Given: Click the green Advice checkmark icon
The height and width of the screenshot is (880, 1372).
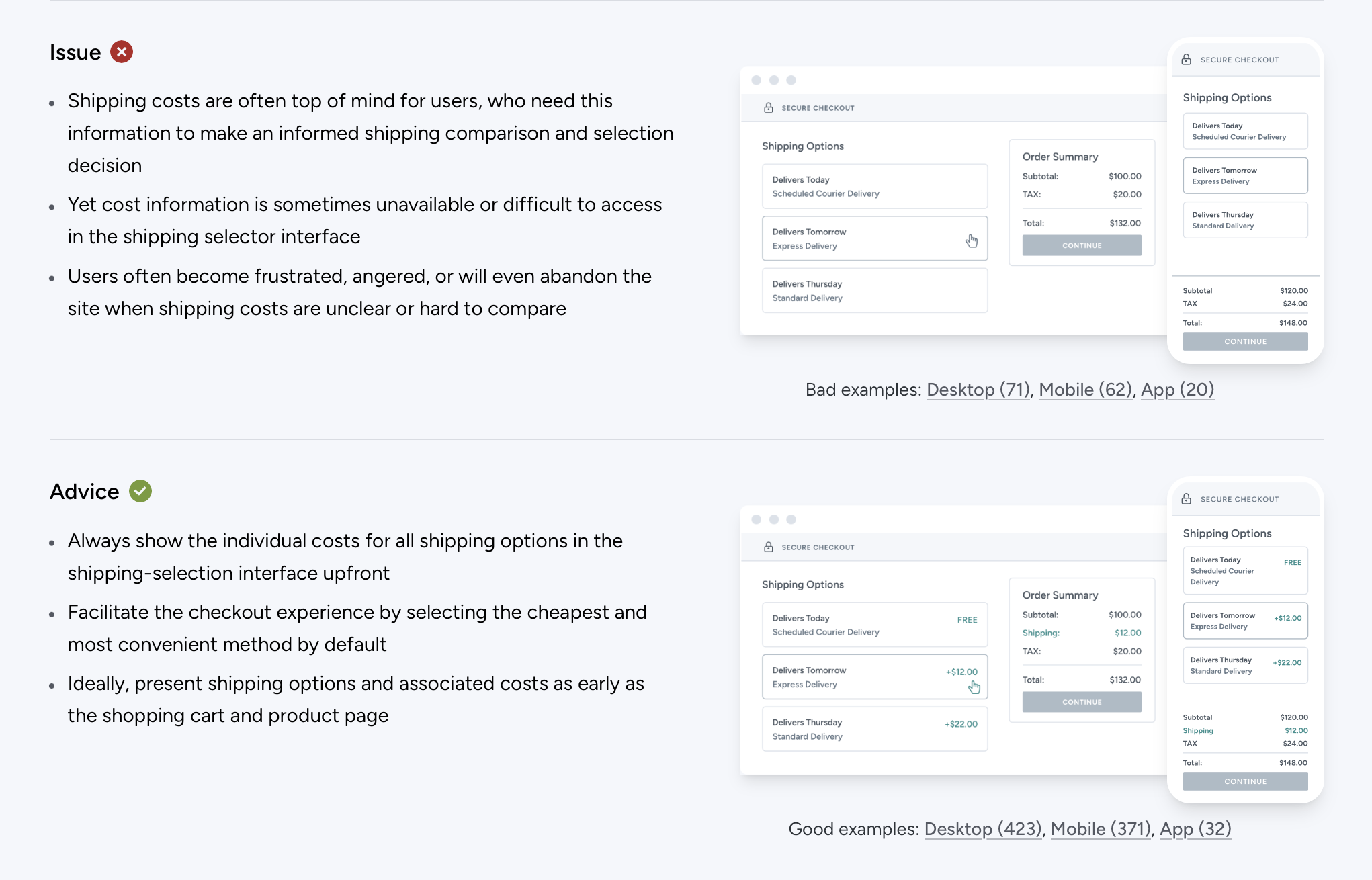Looking at the screenshot, I should 140,492.
